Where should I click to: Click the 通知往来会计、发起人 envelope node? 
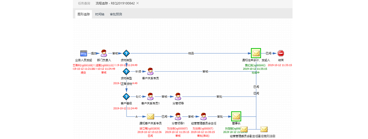[x=256, y=53]
